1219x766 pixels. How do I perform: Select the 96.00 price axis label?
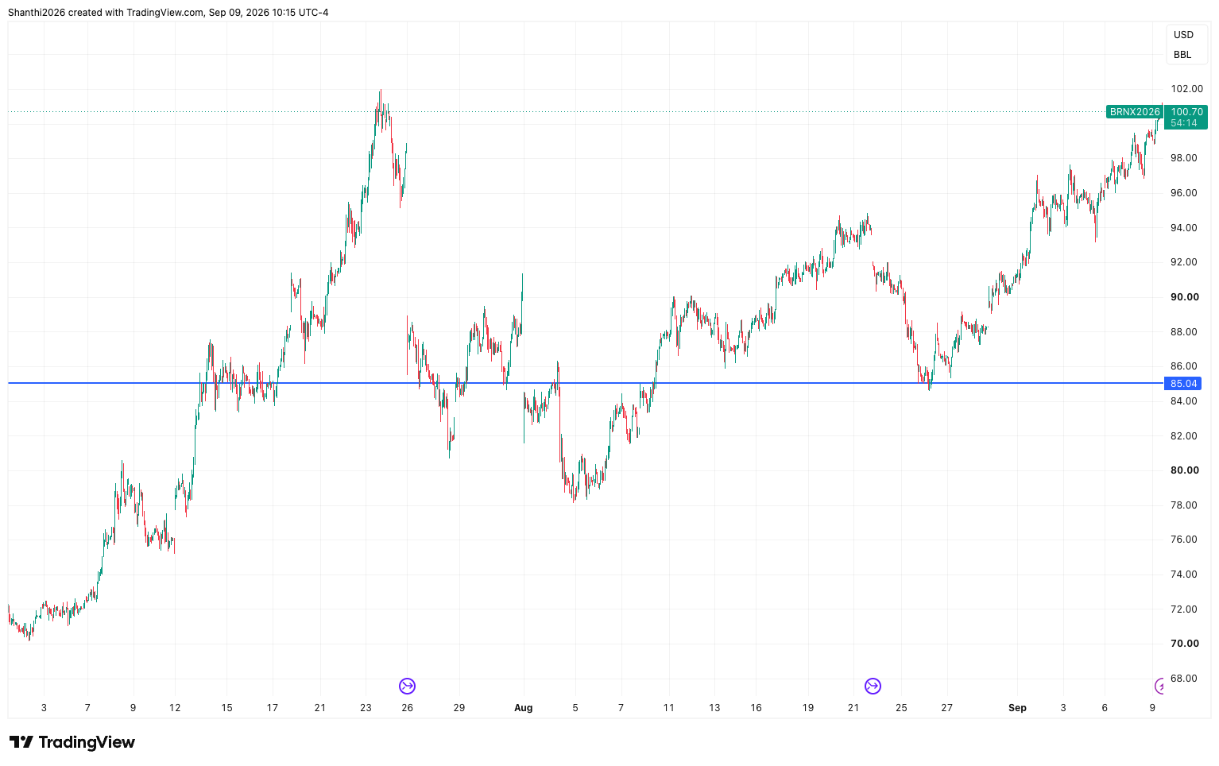1183,193
